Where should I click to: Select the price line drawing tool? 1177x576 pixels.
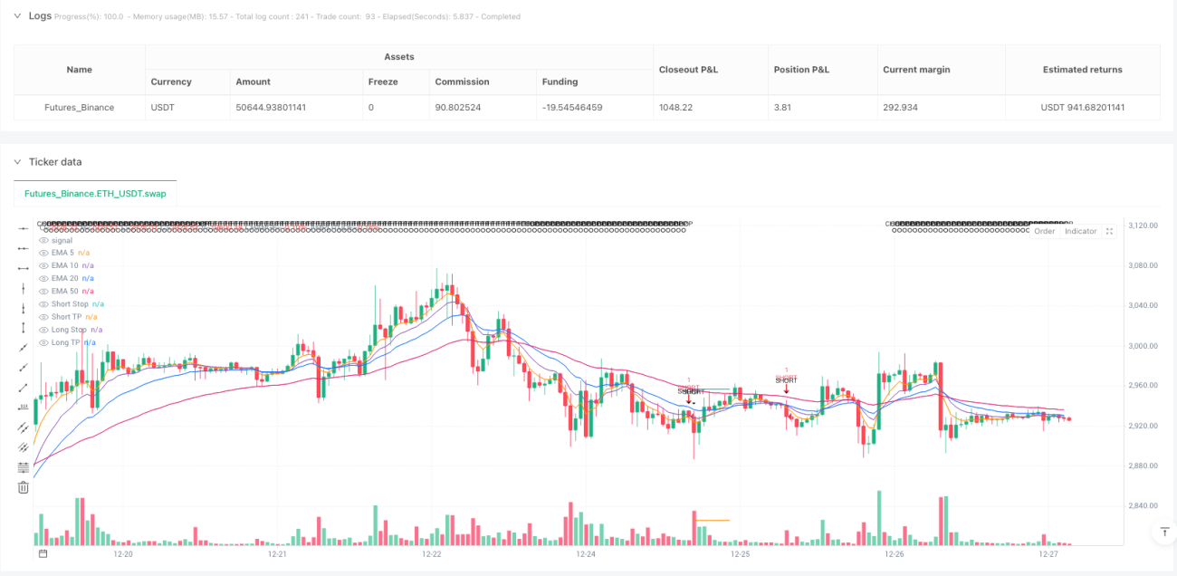[x=24, y=408]
